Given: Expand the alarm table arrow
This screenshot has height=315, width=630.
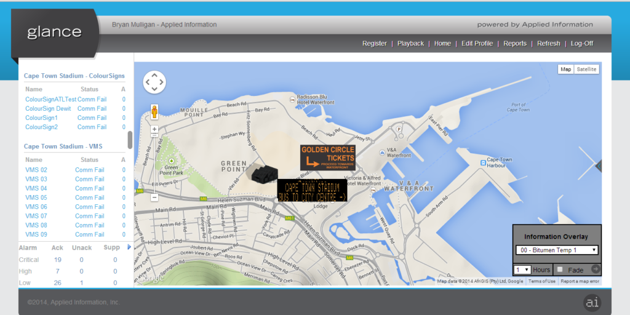Looking at the screenshot, I should pos(129,247).
